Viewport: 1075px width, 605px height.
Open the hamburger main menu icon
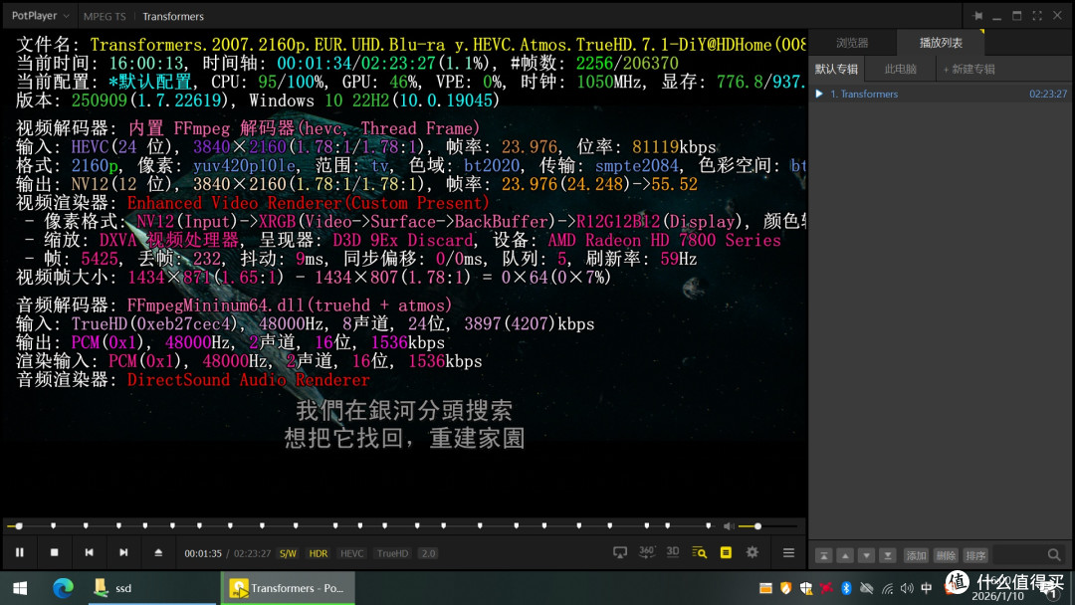788,552
